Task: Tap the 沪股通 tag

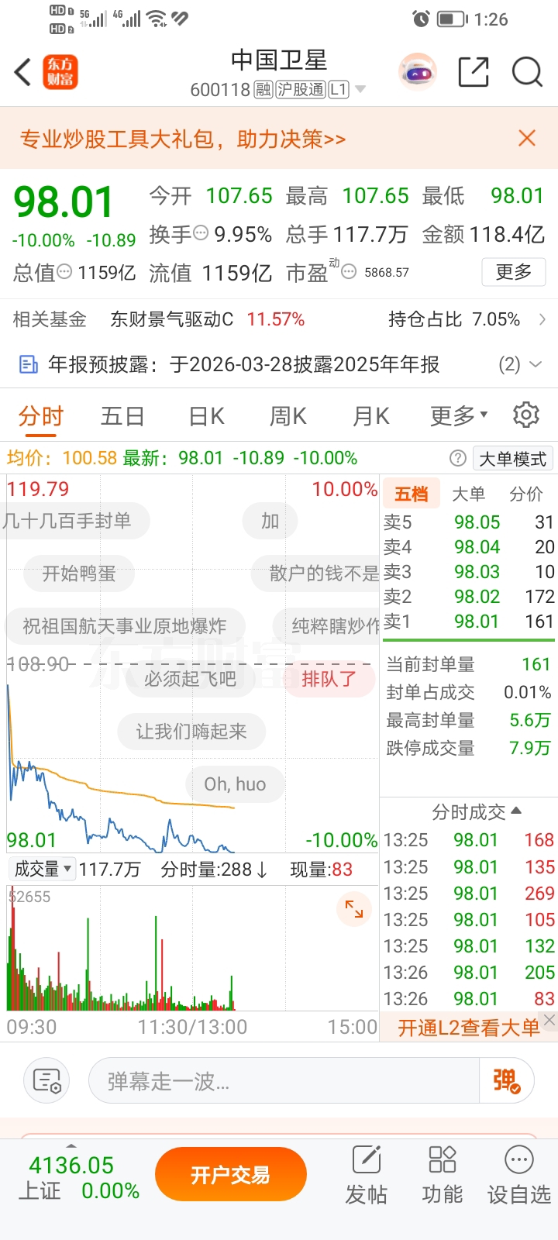Action: (301, 90)
